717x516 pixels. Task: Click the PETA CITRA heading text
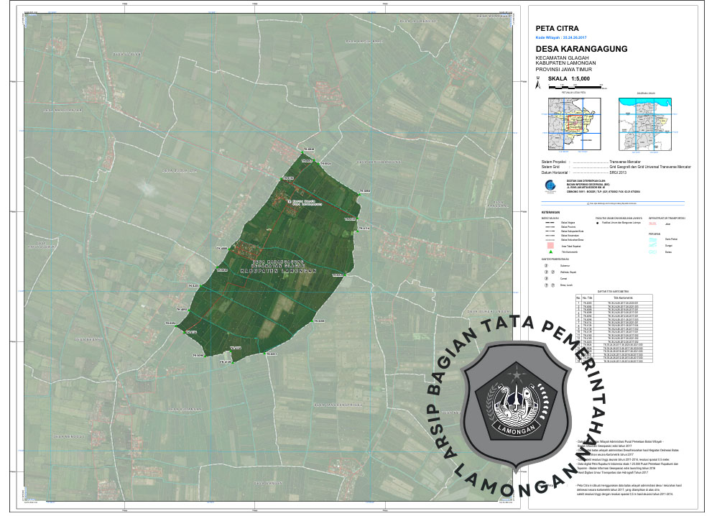point(557,29)
